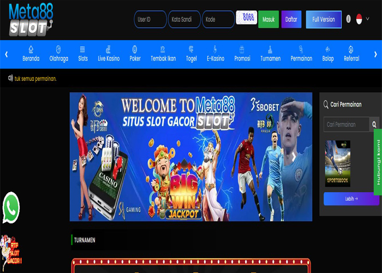Click the search magnifier button
The height and width of the screenshot is (273, 382).
coord(374,124)
